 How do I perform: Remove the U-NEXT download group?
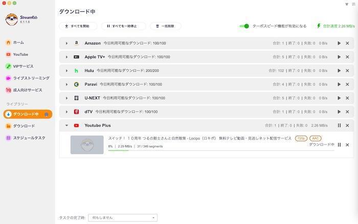(347, 98)
